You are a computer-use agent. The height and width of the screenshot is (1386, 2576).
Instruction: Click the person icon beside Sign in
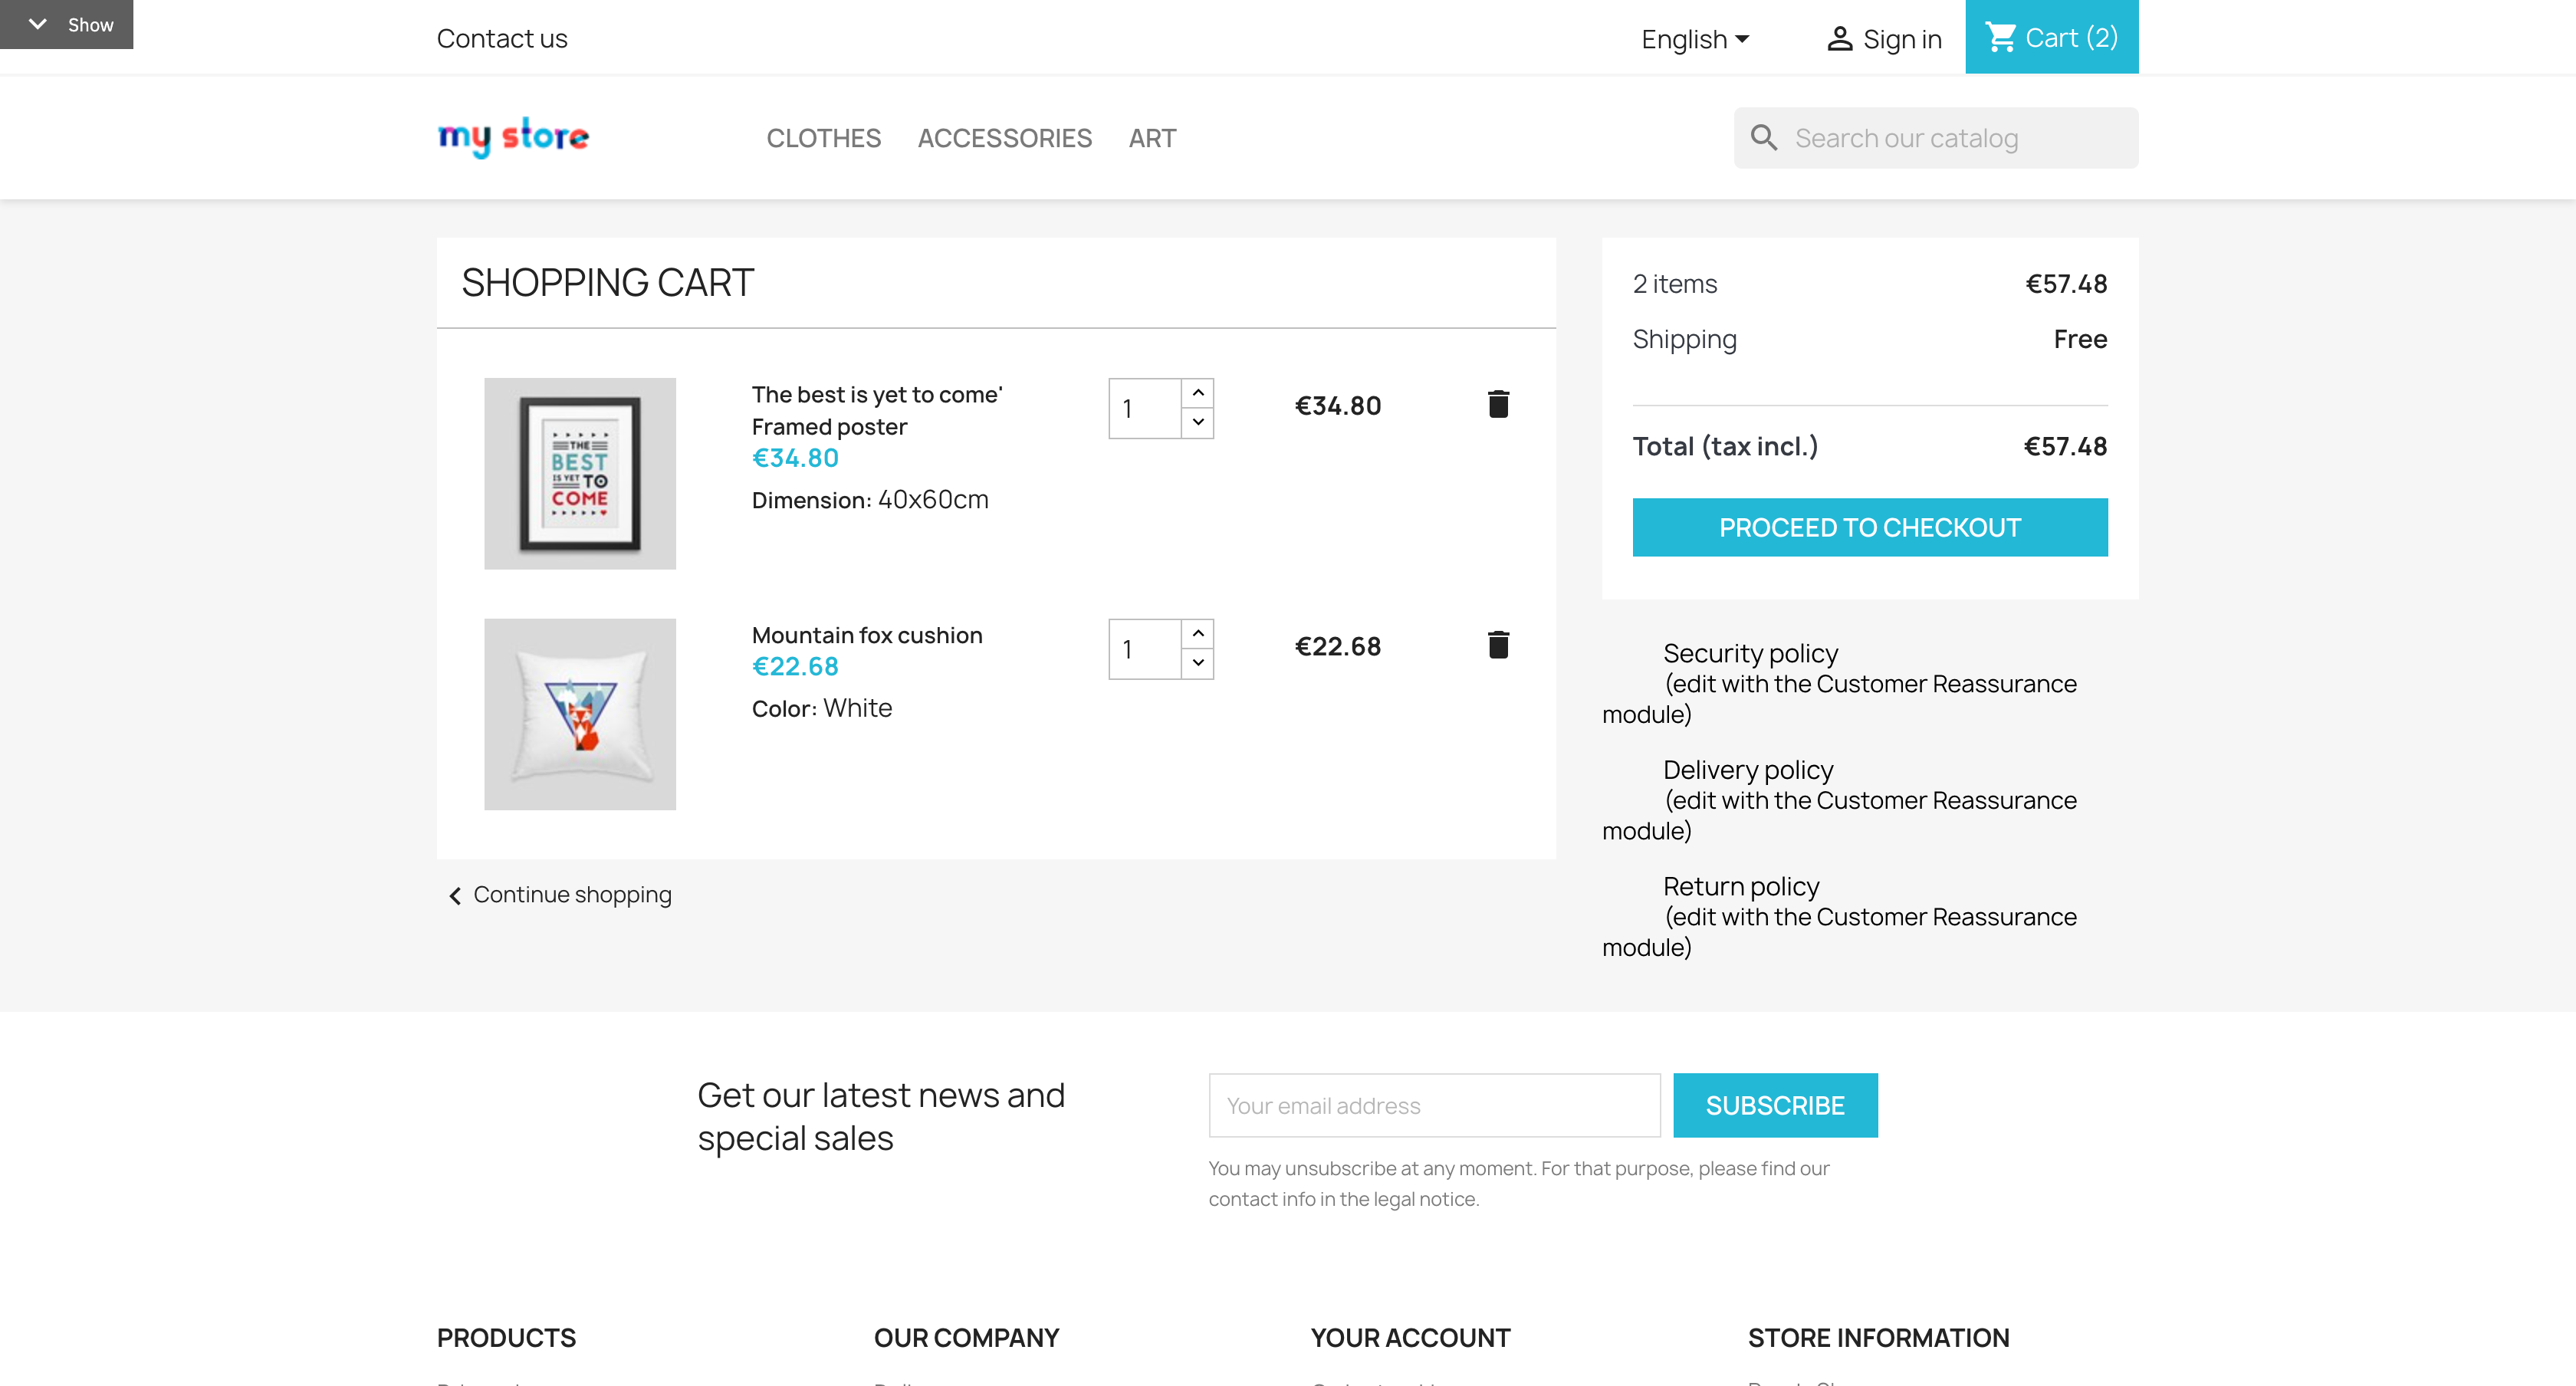click(x=1839, y=39)
